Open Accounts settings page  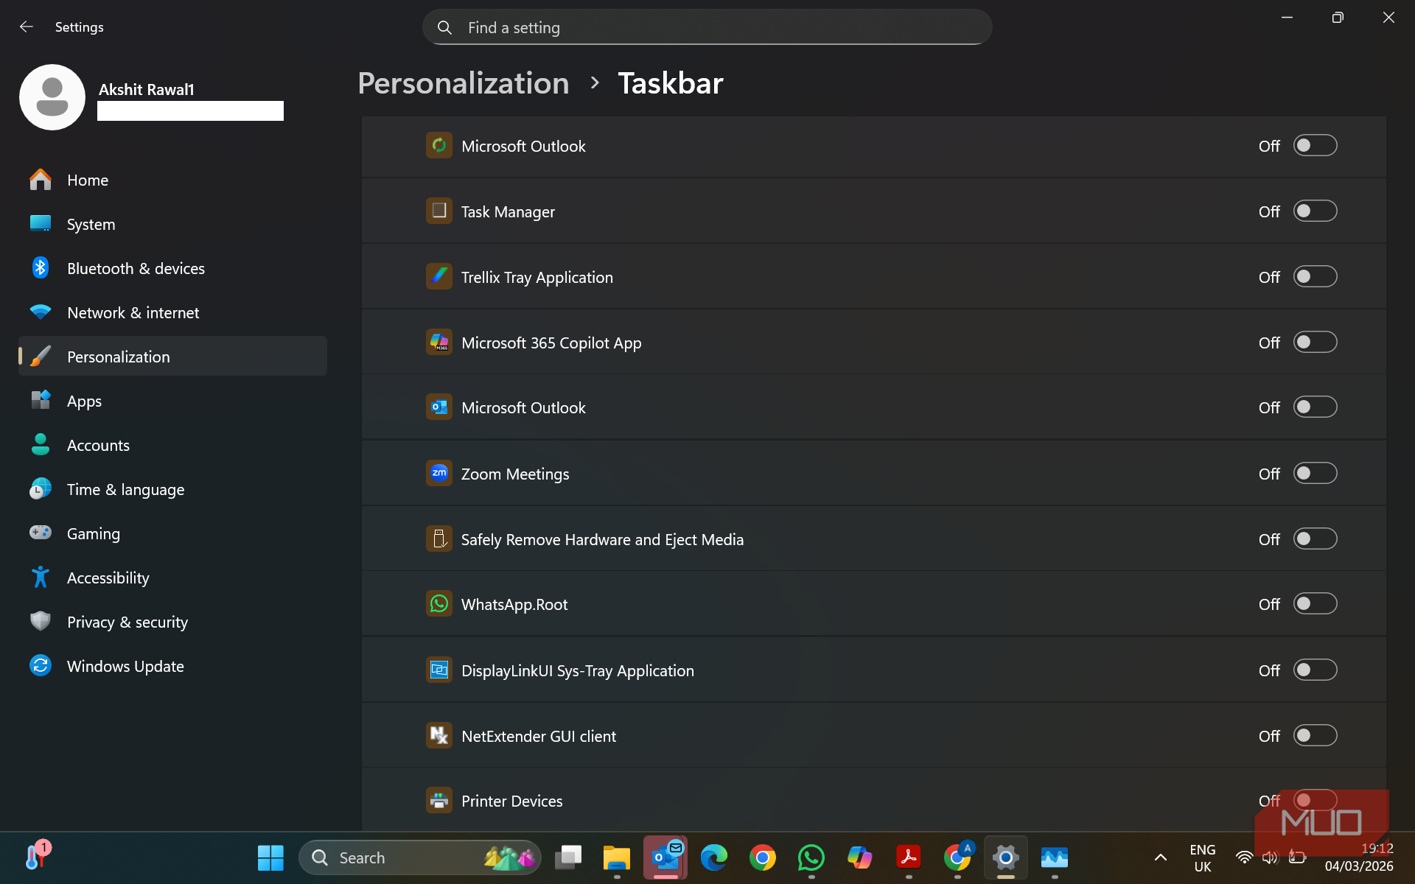[172, 445]
